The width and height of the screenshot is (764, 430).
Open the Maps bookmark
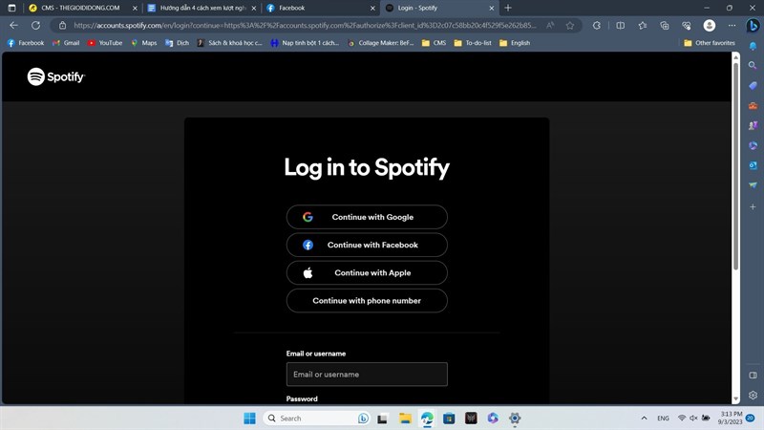point(144,43)
